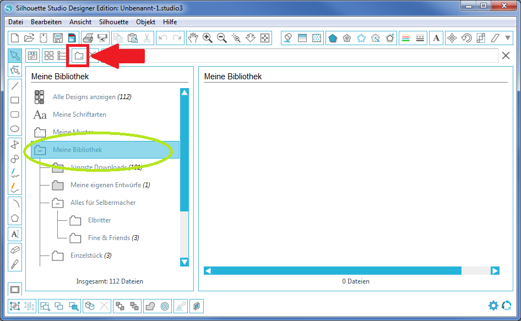This screenshot has height=321, width=521.
Task: Select the Text tool in left toolbar
Action: point(15,233)
